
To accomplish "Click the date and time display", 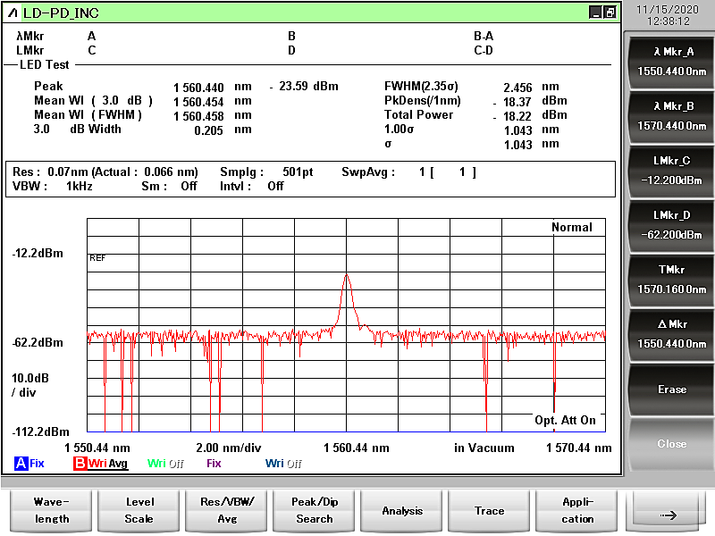I will click(x=668, y=15).
